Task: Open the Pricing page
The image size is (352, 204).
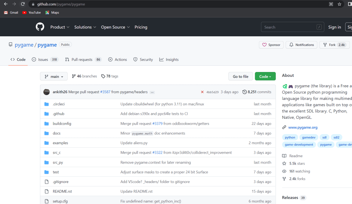Action: 141,27
